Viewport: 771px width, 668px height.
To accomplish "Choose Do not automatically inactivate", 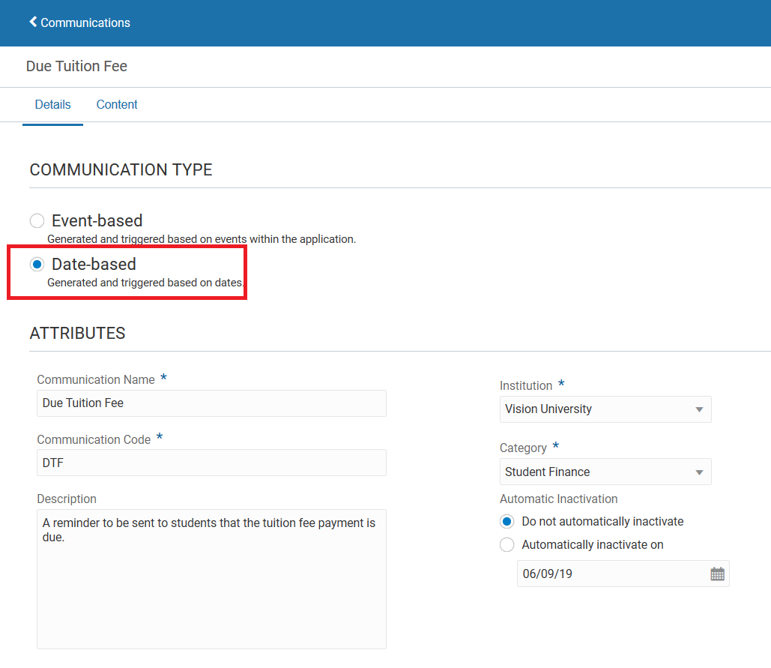I will (507, 521).
